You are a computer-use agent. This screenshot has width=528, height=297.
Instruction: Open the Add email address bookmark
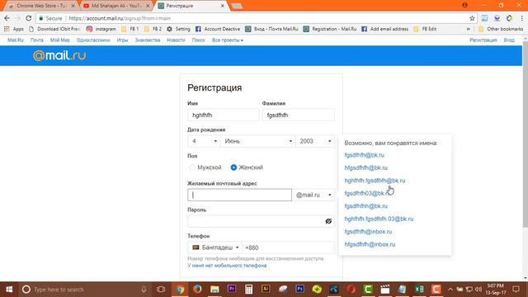coord(385,29)
